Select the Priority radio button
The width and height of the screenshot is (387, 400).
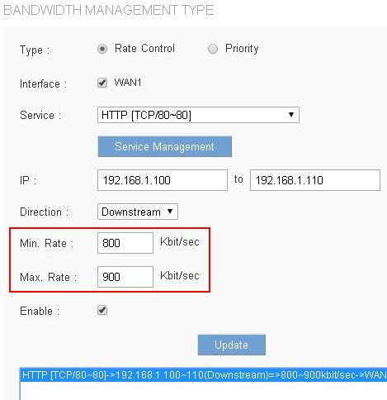click(x=213, y=49)
